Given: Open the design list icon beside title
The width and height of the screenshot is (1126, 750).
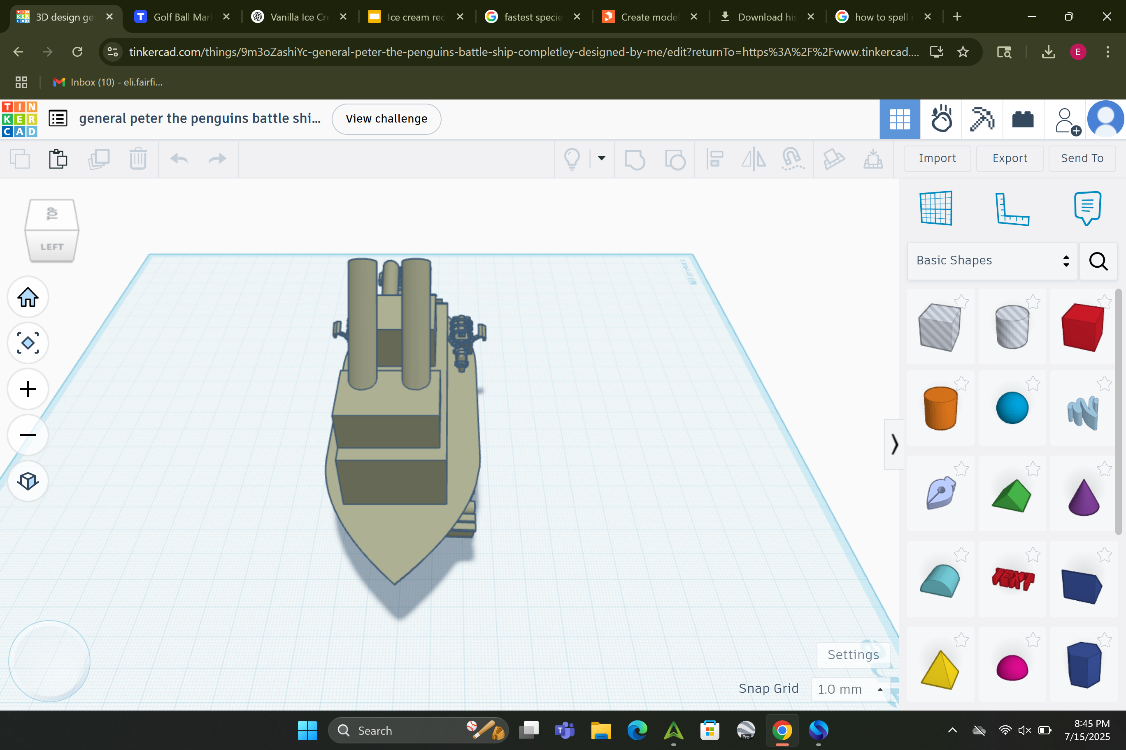Looking at the screenshot, I should click(x=58, y=118).
